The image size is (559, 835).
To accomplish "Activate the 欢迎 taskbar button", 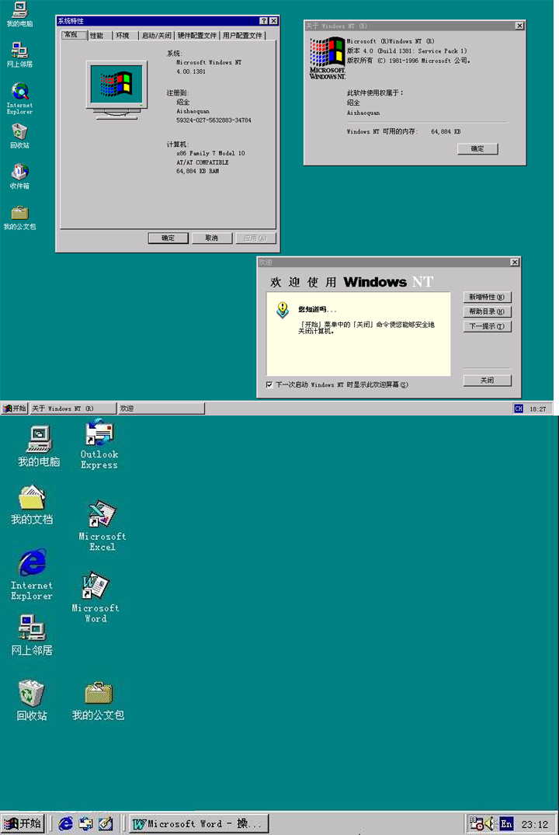I will (161, 409).
